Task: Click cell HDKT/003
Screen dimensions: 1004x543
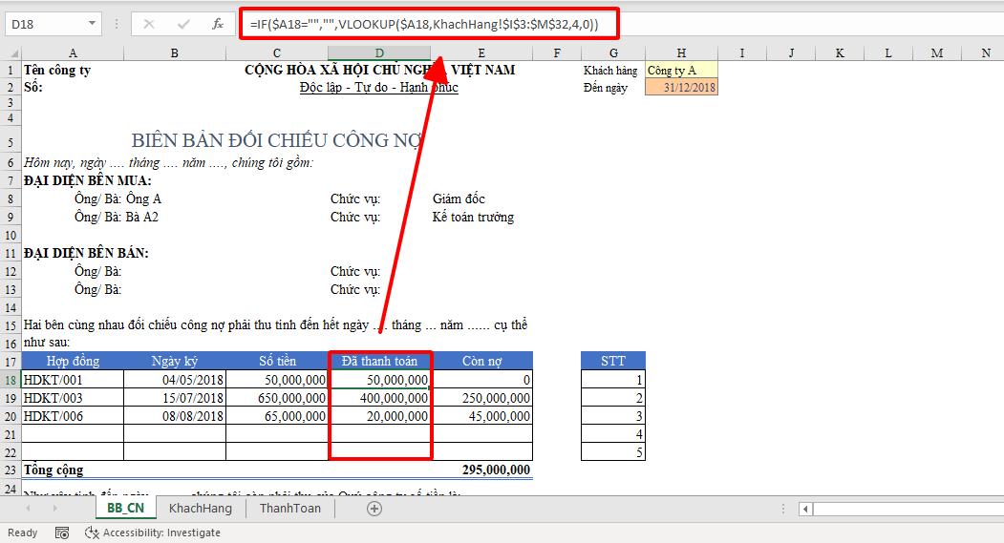Action: [x=73, y=398]
